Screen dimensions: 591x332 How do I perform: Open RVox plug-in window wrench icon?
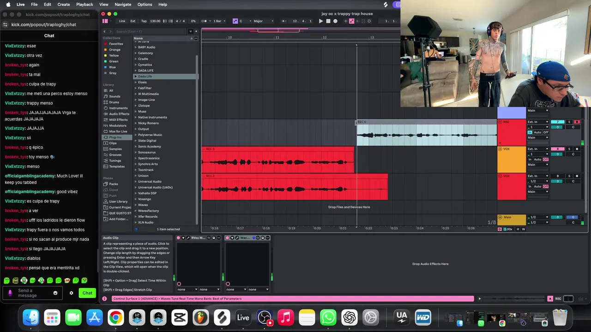188,238
